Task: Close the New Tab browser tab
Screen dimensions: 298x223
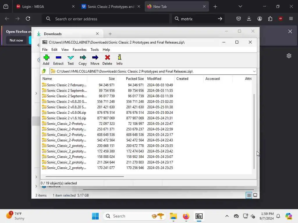Action: (204, 6)
